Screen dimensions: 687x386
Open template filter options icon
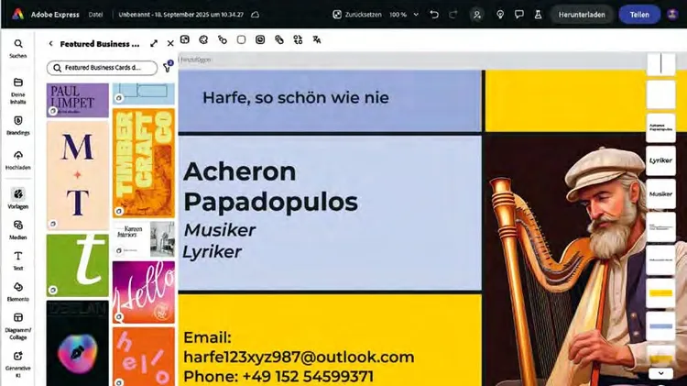[168, 68]
